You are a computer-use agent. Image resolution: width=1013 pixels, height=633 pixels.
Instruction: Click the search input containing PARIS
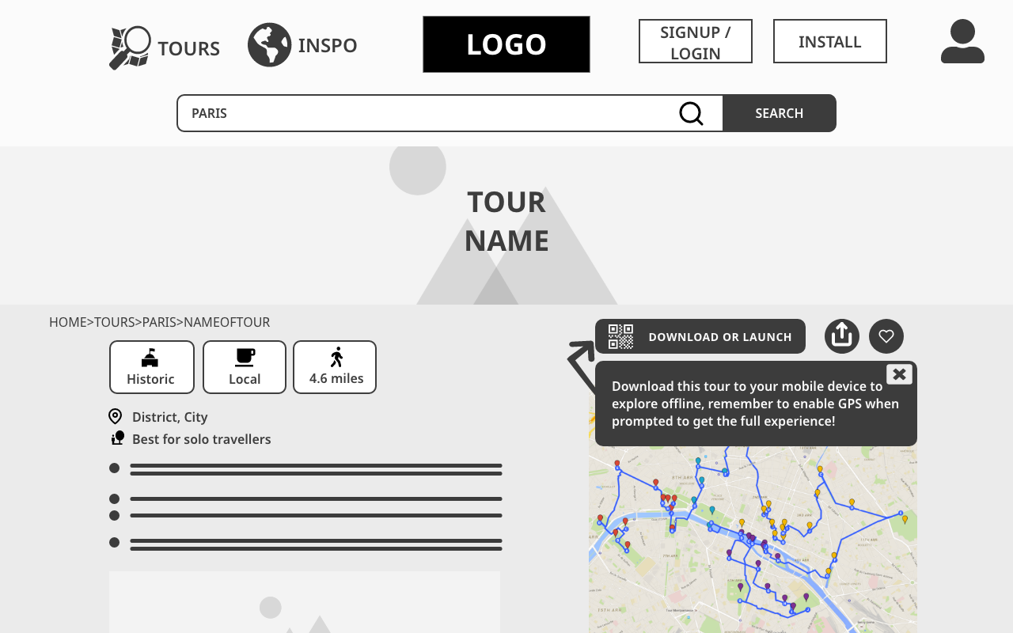pos(427,113)
